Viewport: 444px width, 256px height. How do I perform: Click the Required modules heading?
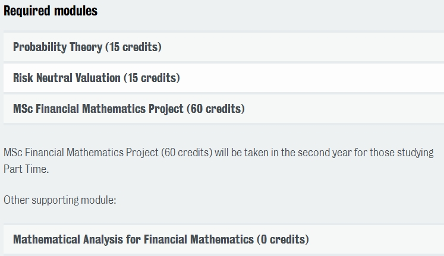coord(51,11)
